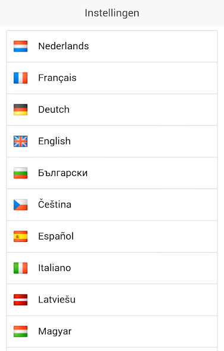The width and height of the screenshot is (224, 351).
Task: Choose Français from the language list
Action: 112,78
